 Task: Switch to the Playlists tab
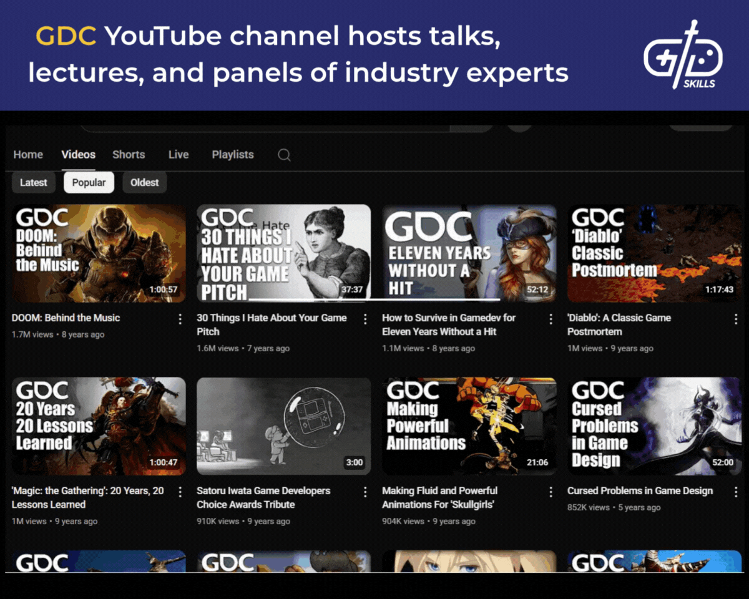coord(233,154)
